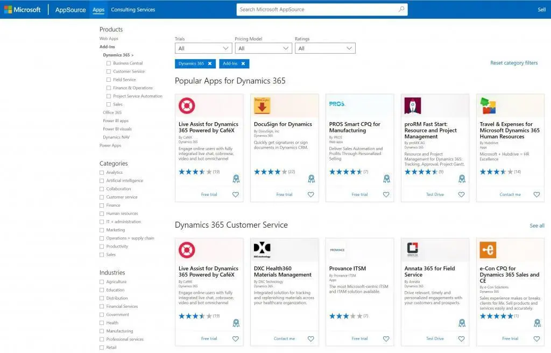Check the Business Central checkbox
This screenshot has width=551, height=353.
tap(109, 63)
